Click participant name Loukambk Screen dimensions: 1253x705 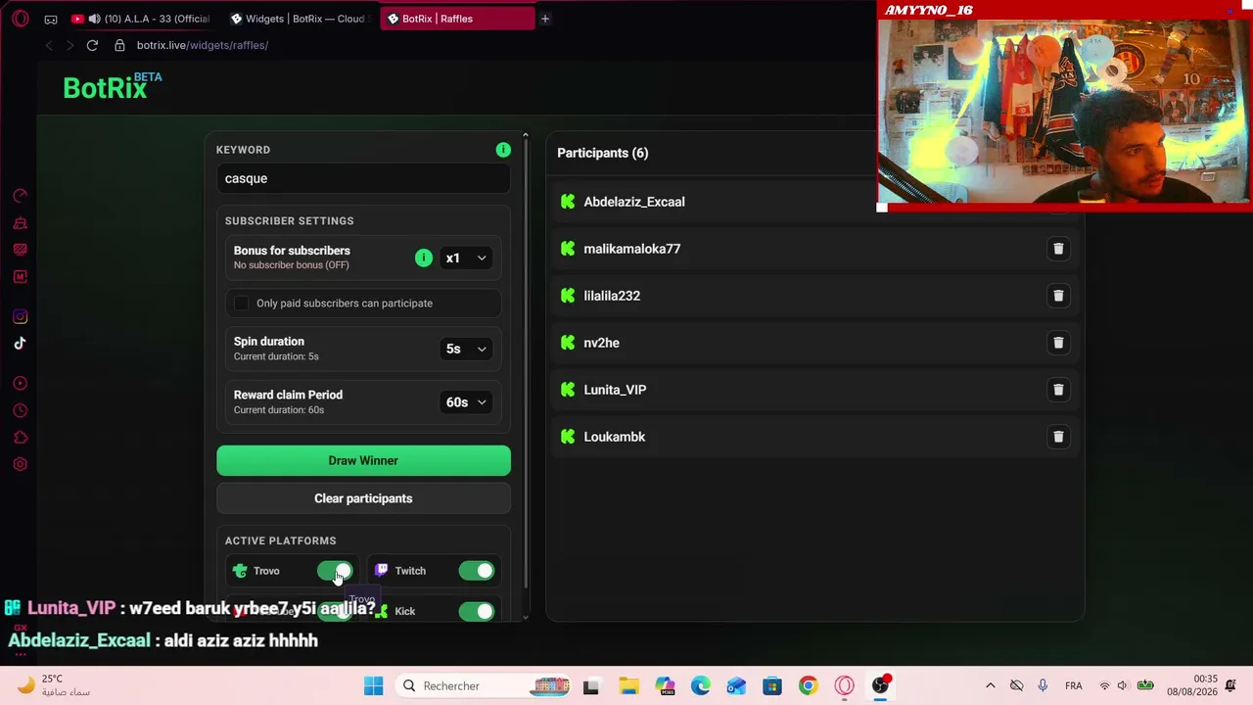pyautogui.click(x=614, y=437)
